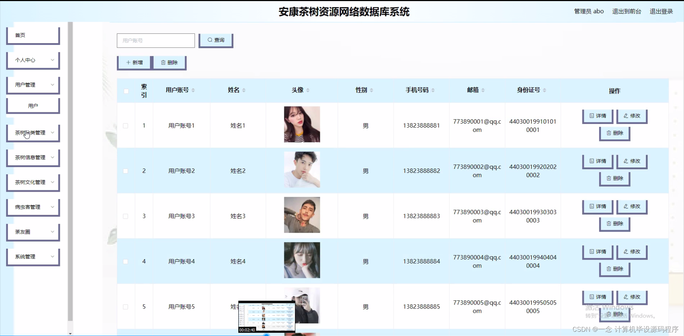Screen dimensions: 684x336
Task: Click the edit pencil icon on row 1 修改
Action: click(x=626, y=116)
